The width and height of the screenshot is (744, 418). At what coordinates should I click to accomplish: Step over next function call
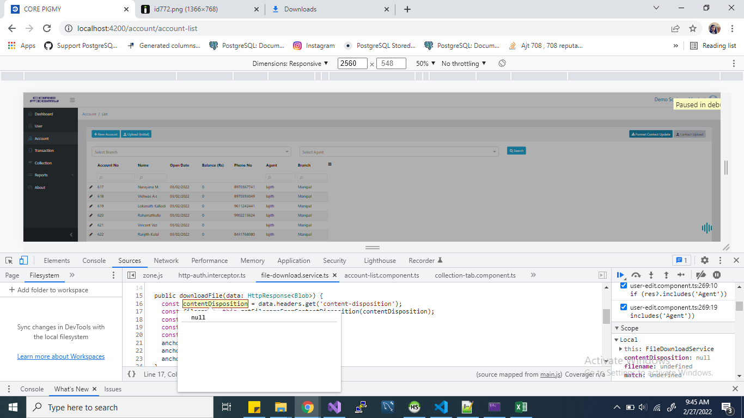[636, 275]
